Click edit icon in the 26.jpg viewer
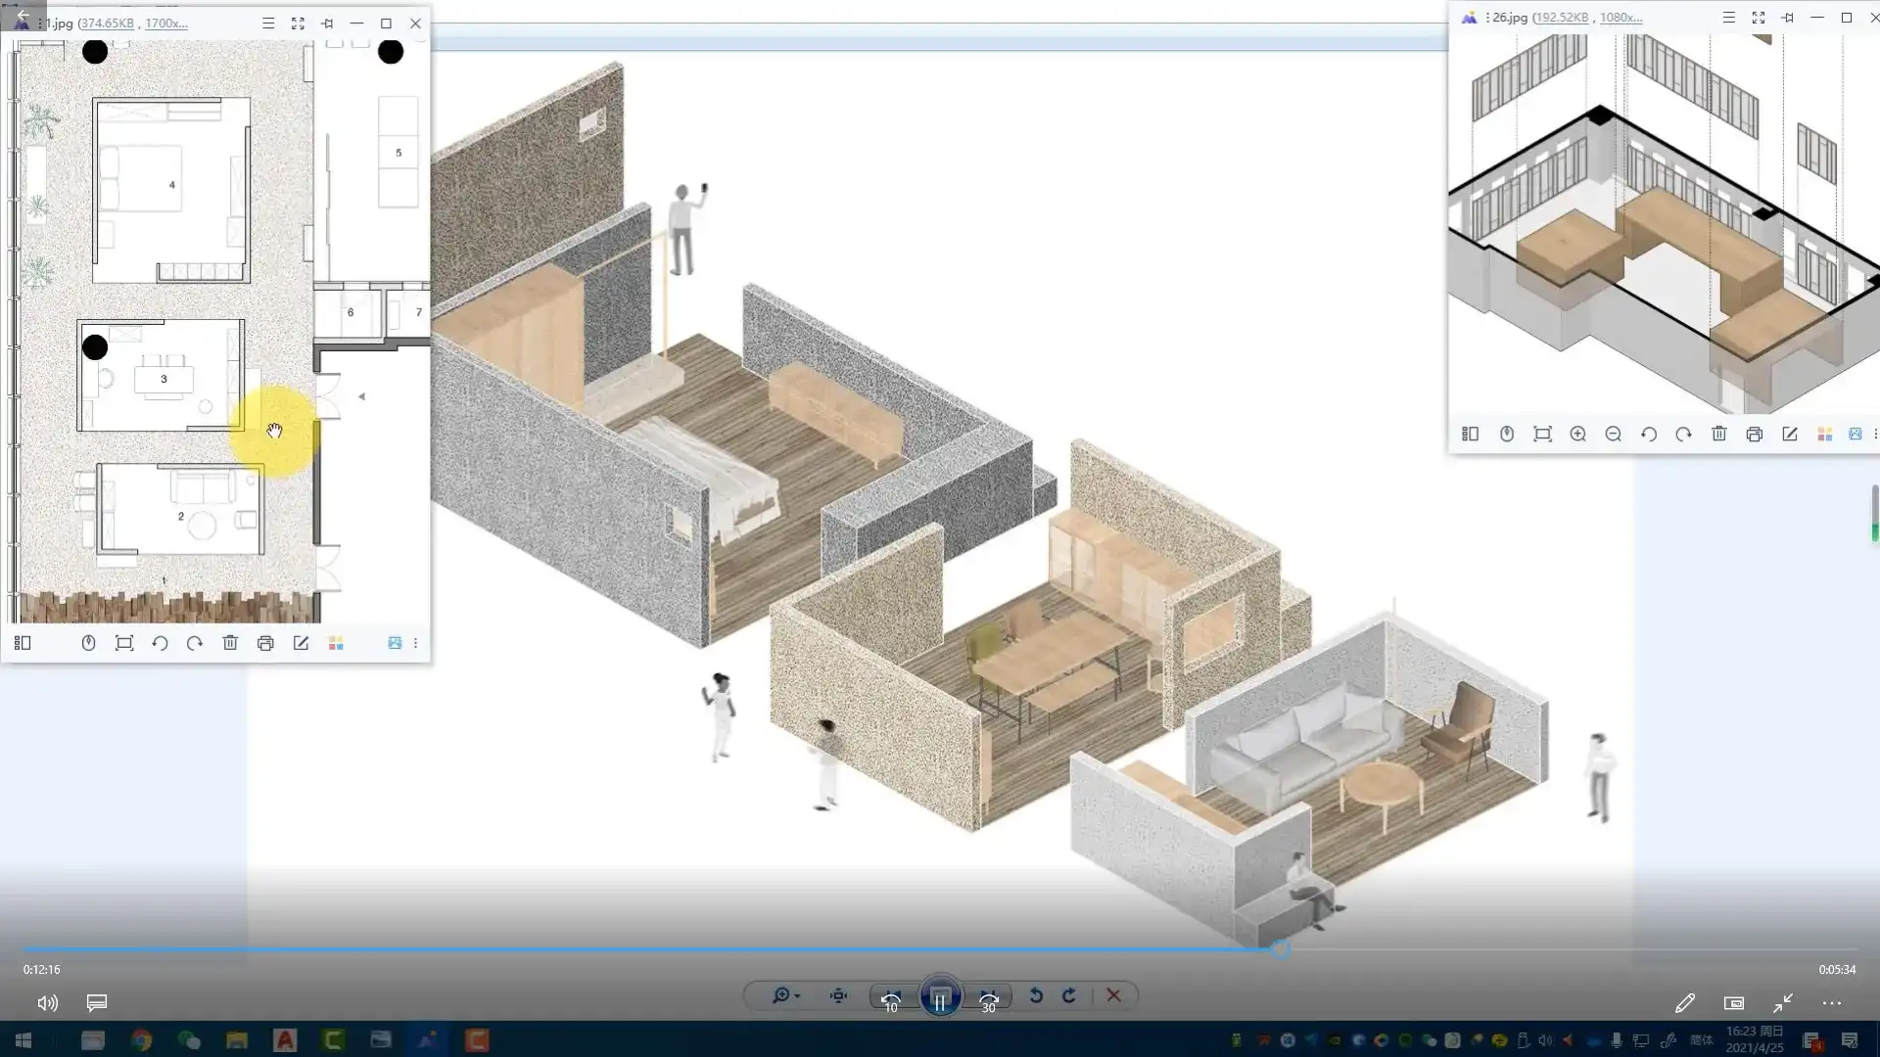 tap(1789, 434)
